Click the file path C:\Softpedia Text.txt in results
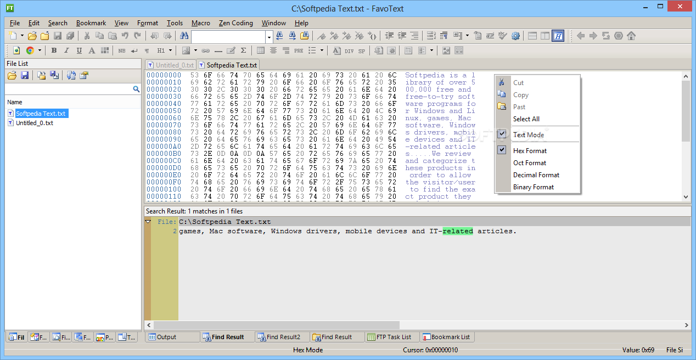Viewport: 696px width, 360px height. [x=225, y=222]
